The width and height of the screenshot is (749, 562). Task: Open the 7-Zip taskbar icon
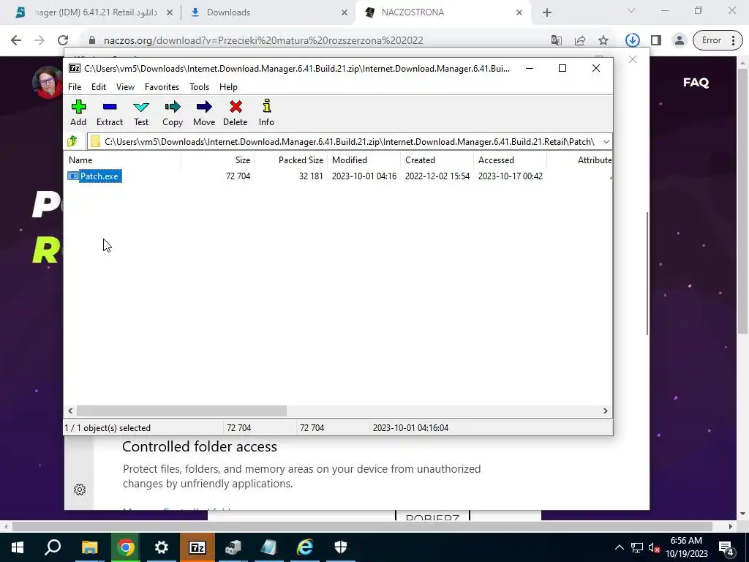coord(197,547)
